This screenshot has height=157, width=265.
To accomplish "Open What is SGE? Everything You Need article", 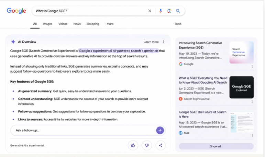I will coord(203,80).
